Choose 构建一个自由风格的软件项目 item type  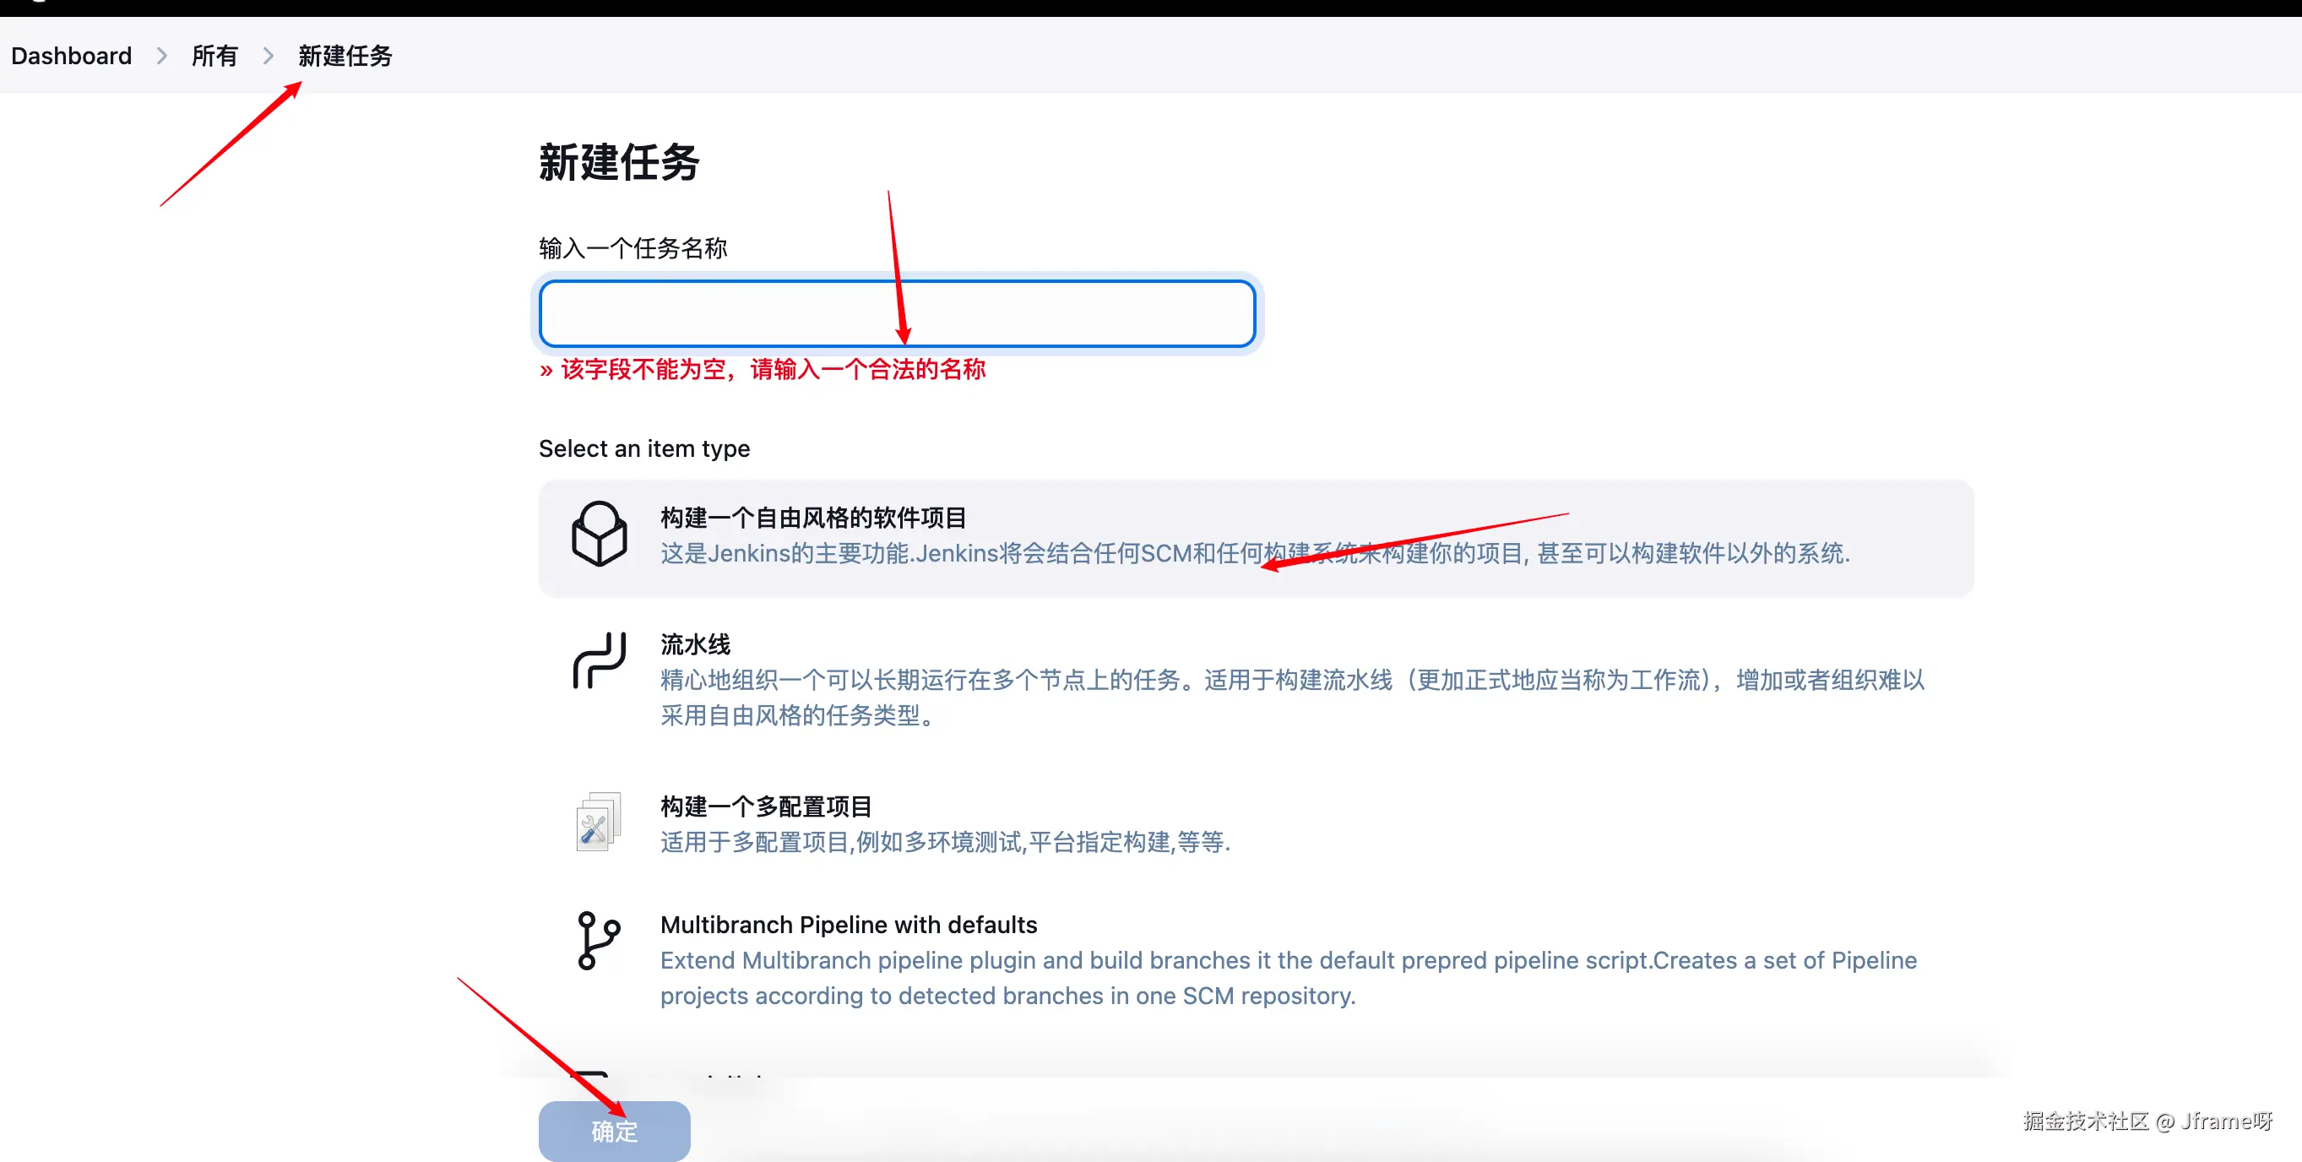tap(813, 518)
